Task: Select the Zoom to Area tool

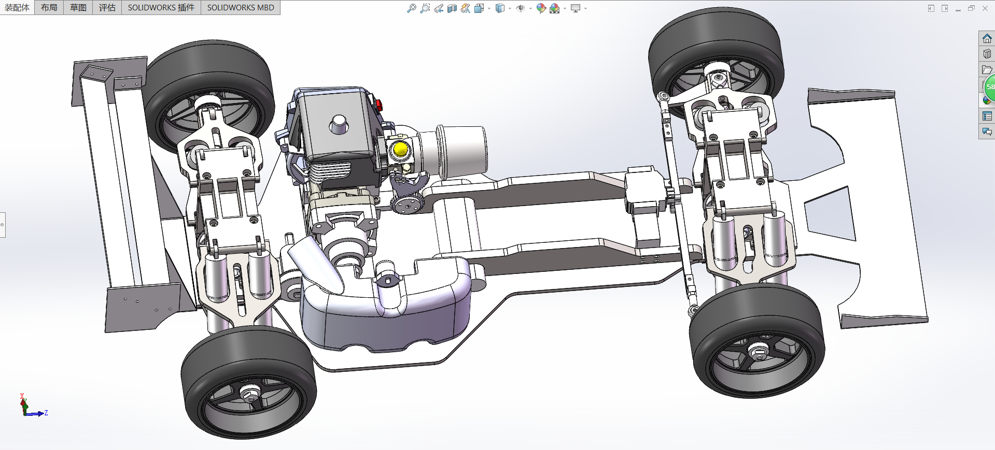Action: click(425, 8)
